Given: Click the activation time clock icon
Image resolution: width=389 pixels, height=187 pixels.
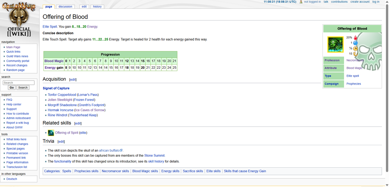Looking at the screenshot, I should (x=355, y=48).
